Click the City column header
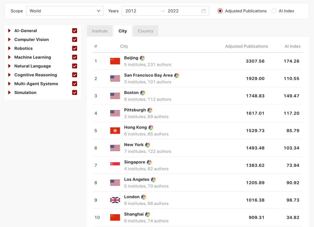The width and height of the screenshot is (314, 227). tap(124, 46)
